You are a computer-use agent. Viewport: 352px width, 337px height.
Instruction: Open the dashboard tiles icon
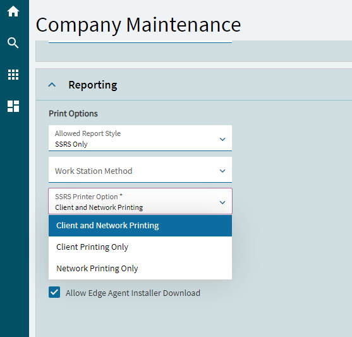click(x=13, y=106)
